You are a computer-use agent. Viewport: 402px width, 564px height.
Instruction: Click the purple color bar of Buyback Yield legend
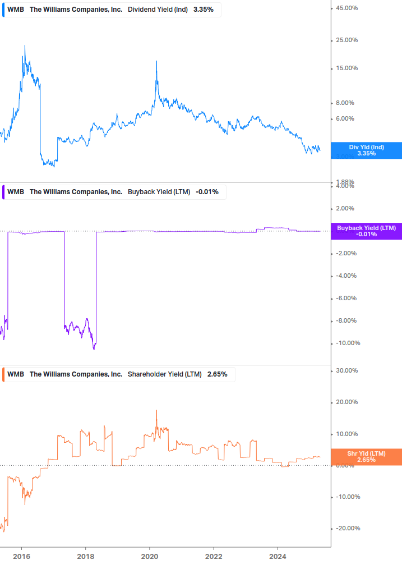[3, 192]
